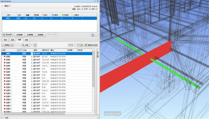Select clash row 碰撞10
209x119 pixels.
tap(47, 81)
